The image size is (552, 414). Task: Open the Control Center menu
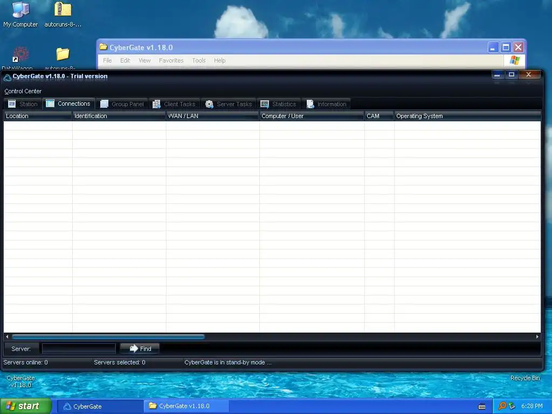click(23, 91)
